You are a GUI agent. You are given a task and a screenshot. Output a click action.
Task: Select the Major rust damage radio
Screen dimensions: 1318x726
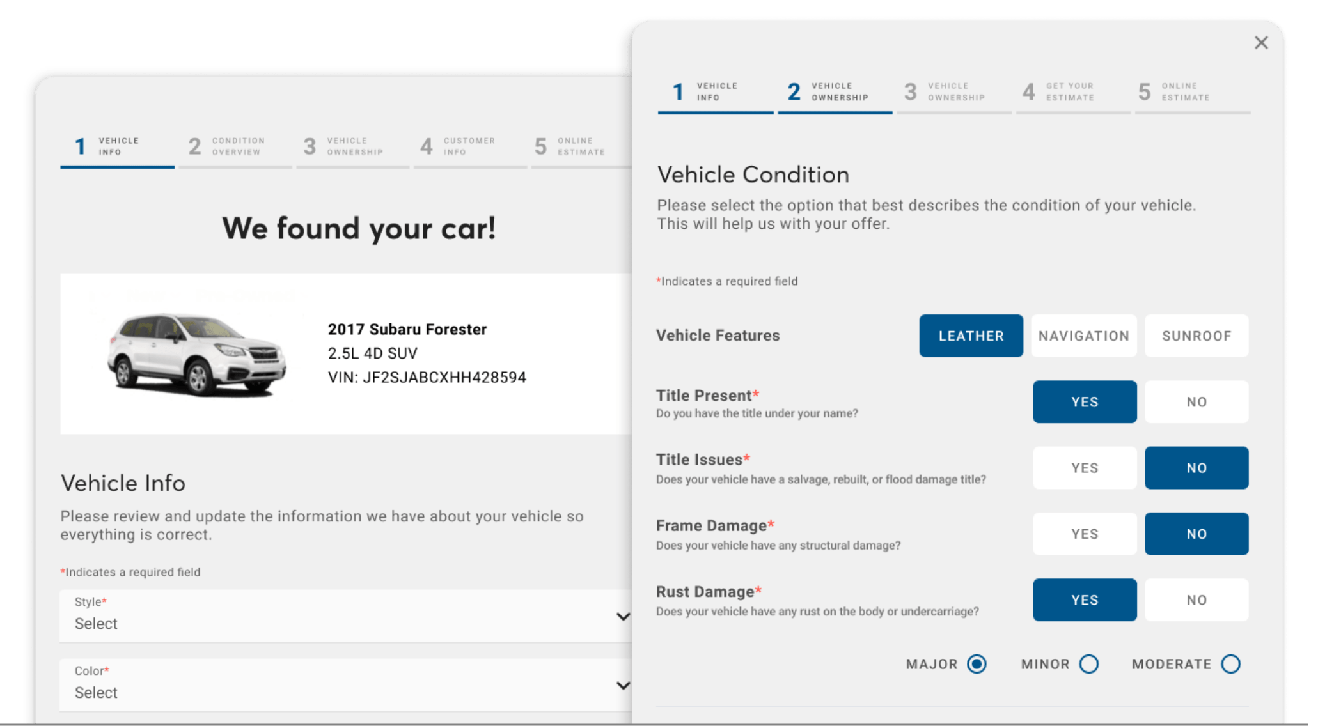click(x=976, y=664)
